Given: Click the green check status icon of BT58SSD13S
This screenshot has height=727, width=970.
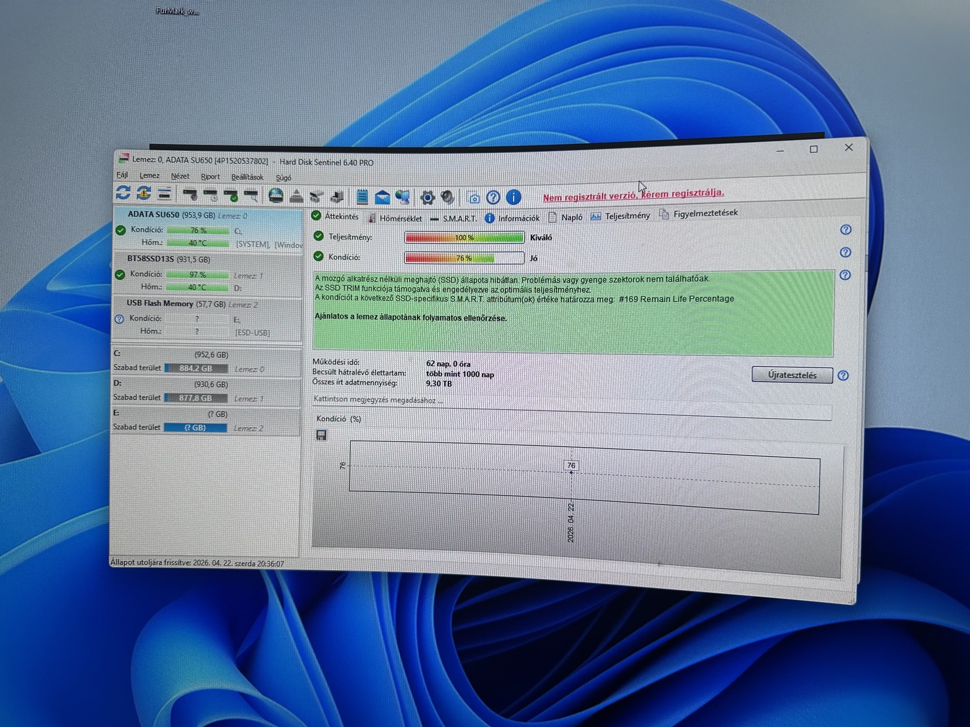Looking at the screenshot, I should [120, 274].
